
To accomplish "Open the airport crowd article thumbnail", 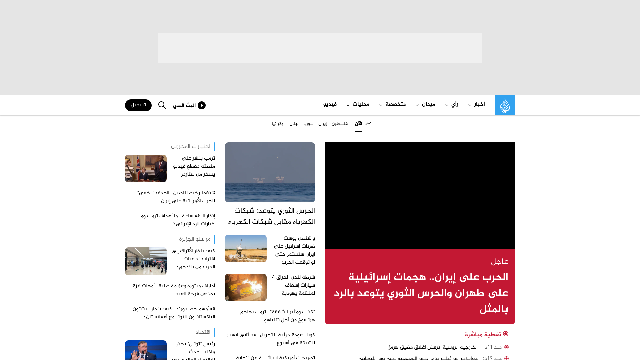I will point(146,261).
